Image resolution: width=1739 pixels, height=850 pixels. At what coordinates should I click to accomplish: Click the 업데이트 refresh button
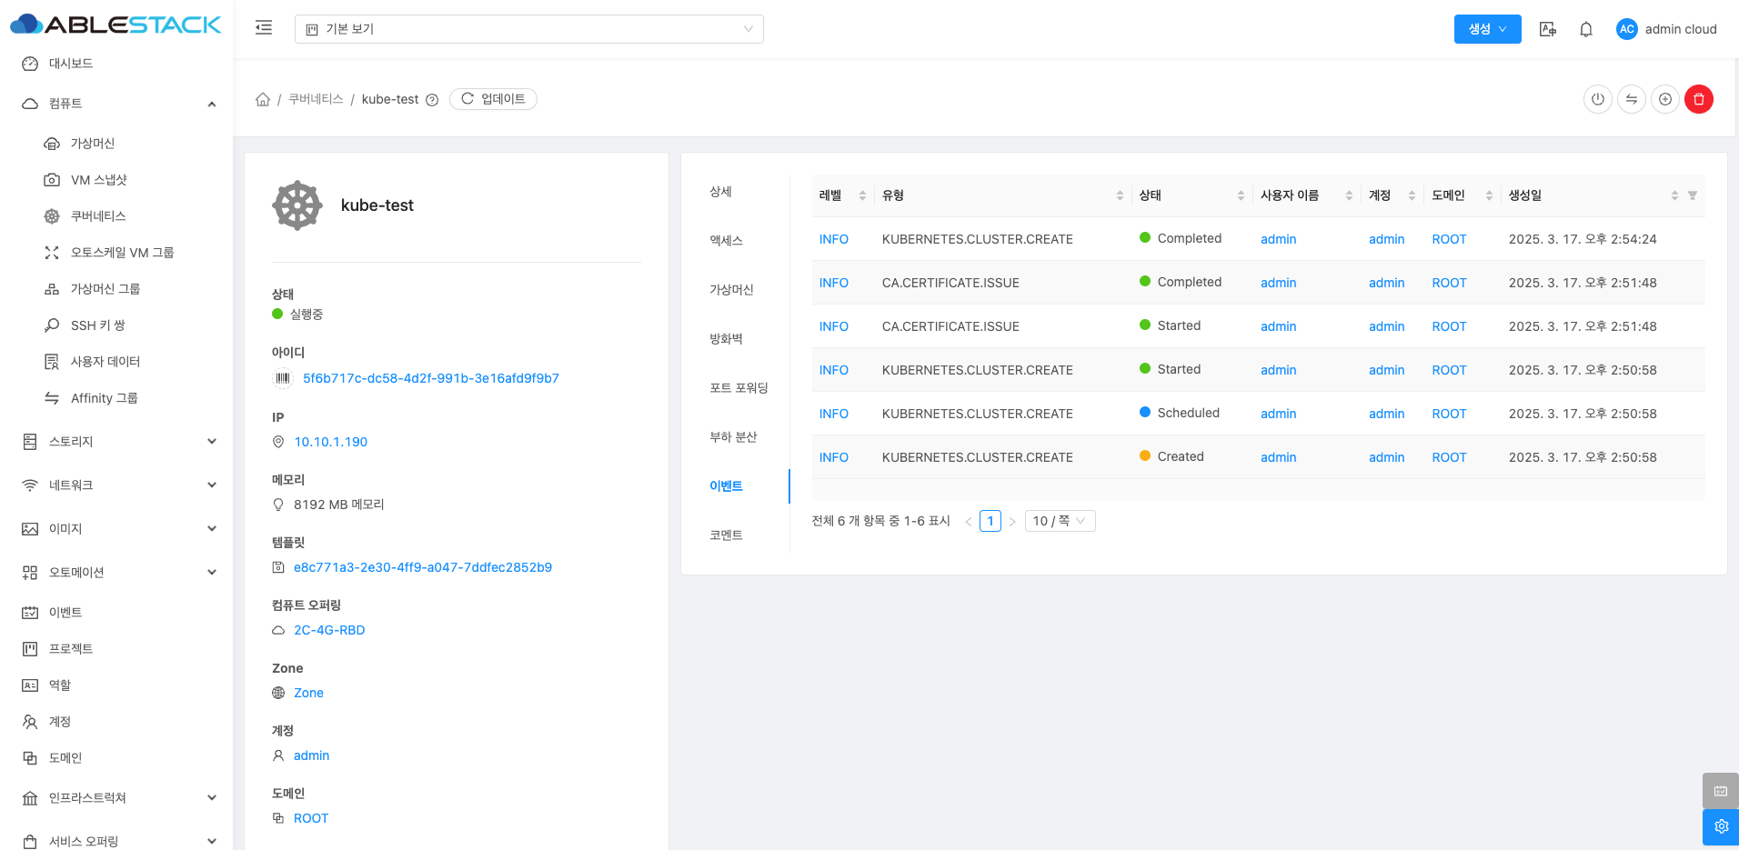click(493, 99)
